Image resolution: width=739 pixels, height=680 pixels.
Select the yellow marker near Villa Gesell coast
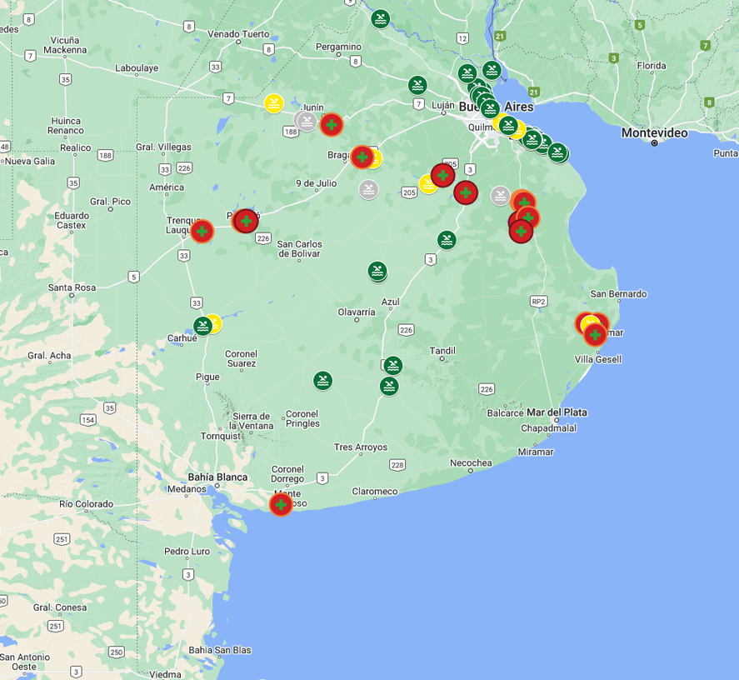tap(589, 323)
